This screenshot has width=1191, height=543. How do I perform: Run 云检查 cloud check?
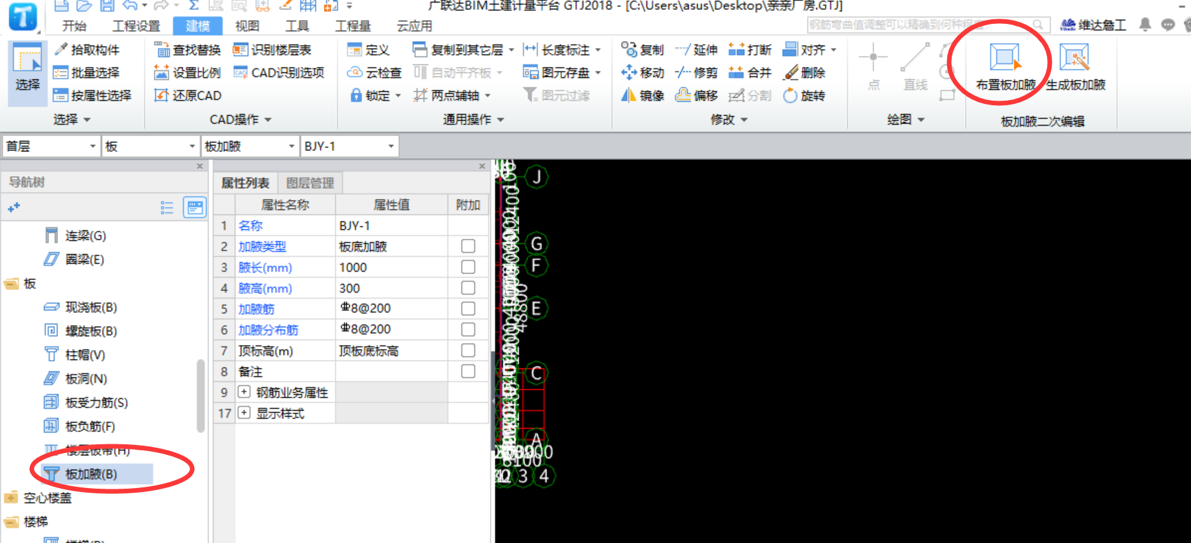(x=374, y=72)
